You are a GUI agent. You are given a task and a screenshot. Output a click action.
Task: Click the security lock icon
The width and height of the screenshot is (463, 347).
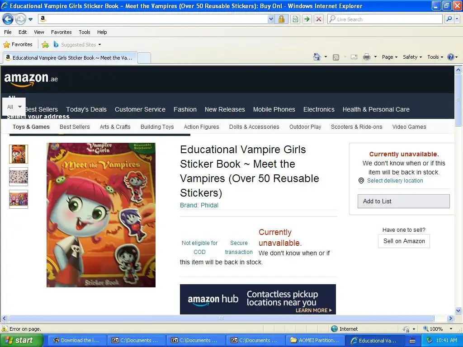click(281, 19)
